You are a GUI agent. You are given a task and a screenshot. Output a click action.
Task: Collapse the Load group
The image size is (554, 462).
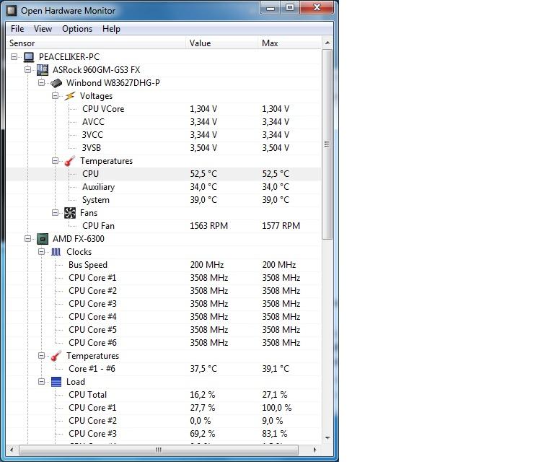(41, 382)
